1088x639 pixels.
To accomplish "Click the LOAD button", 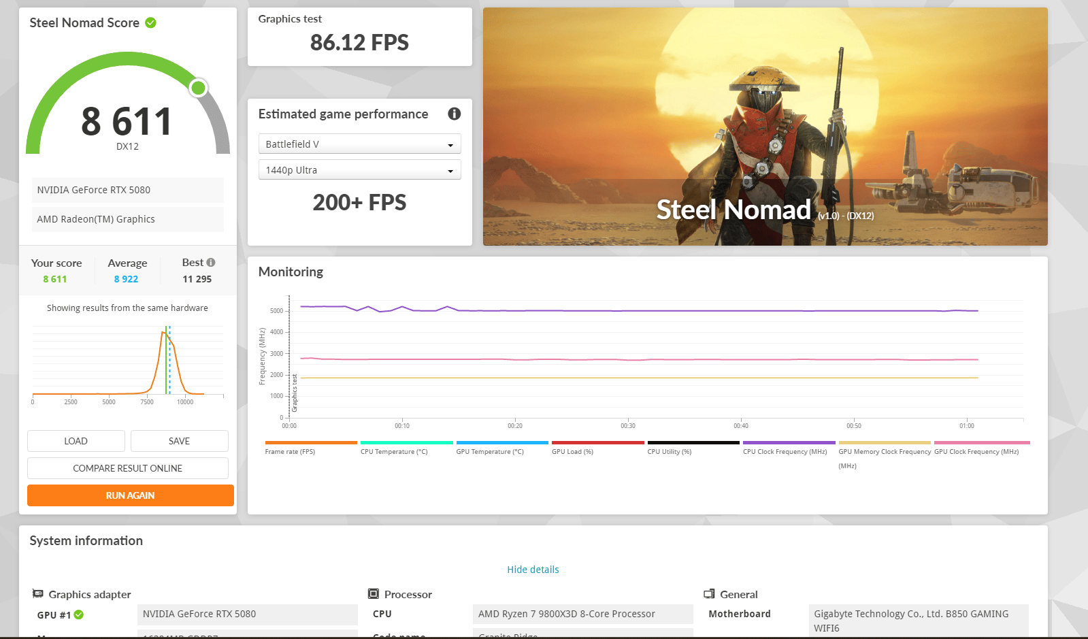I will click(x=76, y=441).
